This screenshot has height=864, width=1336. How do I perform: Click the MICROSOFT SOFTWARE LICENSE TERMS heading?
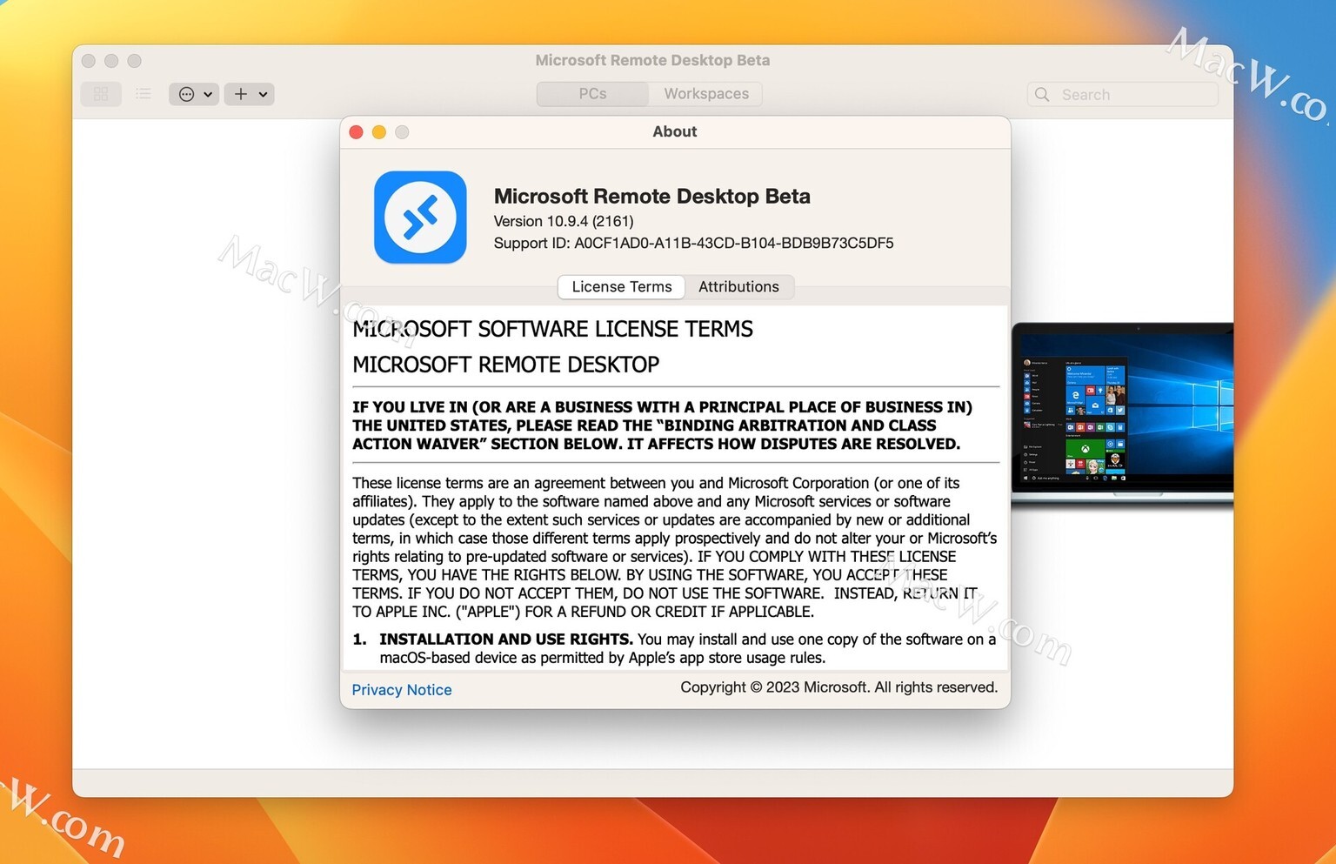552,329
